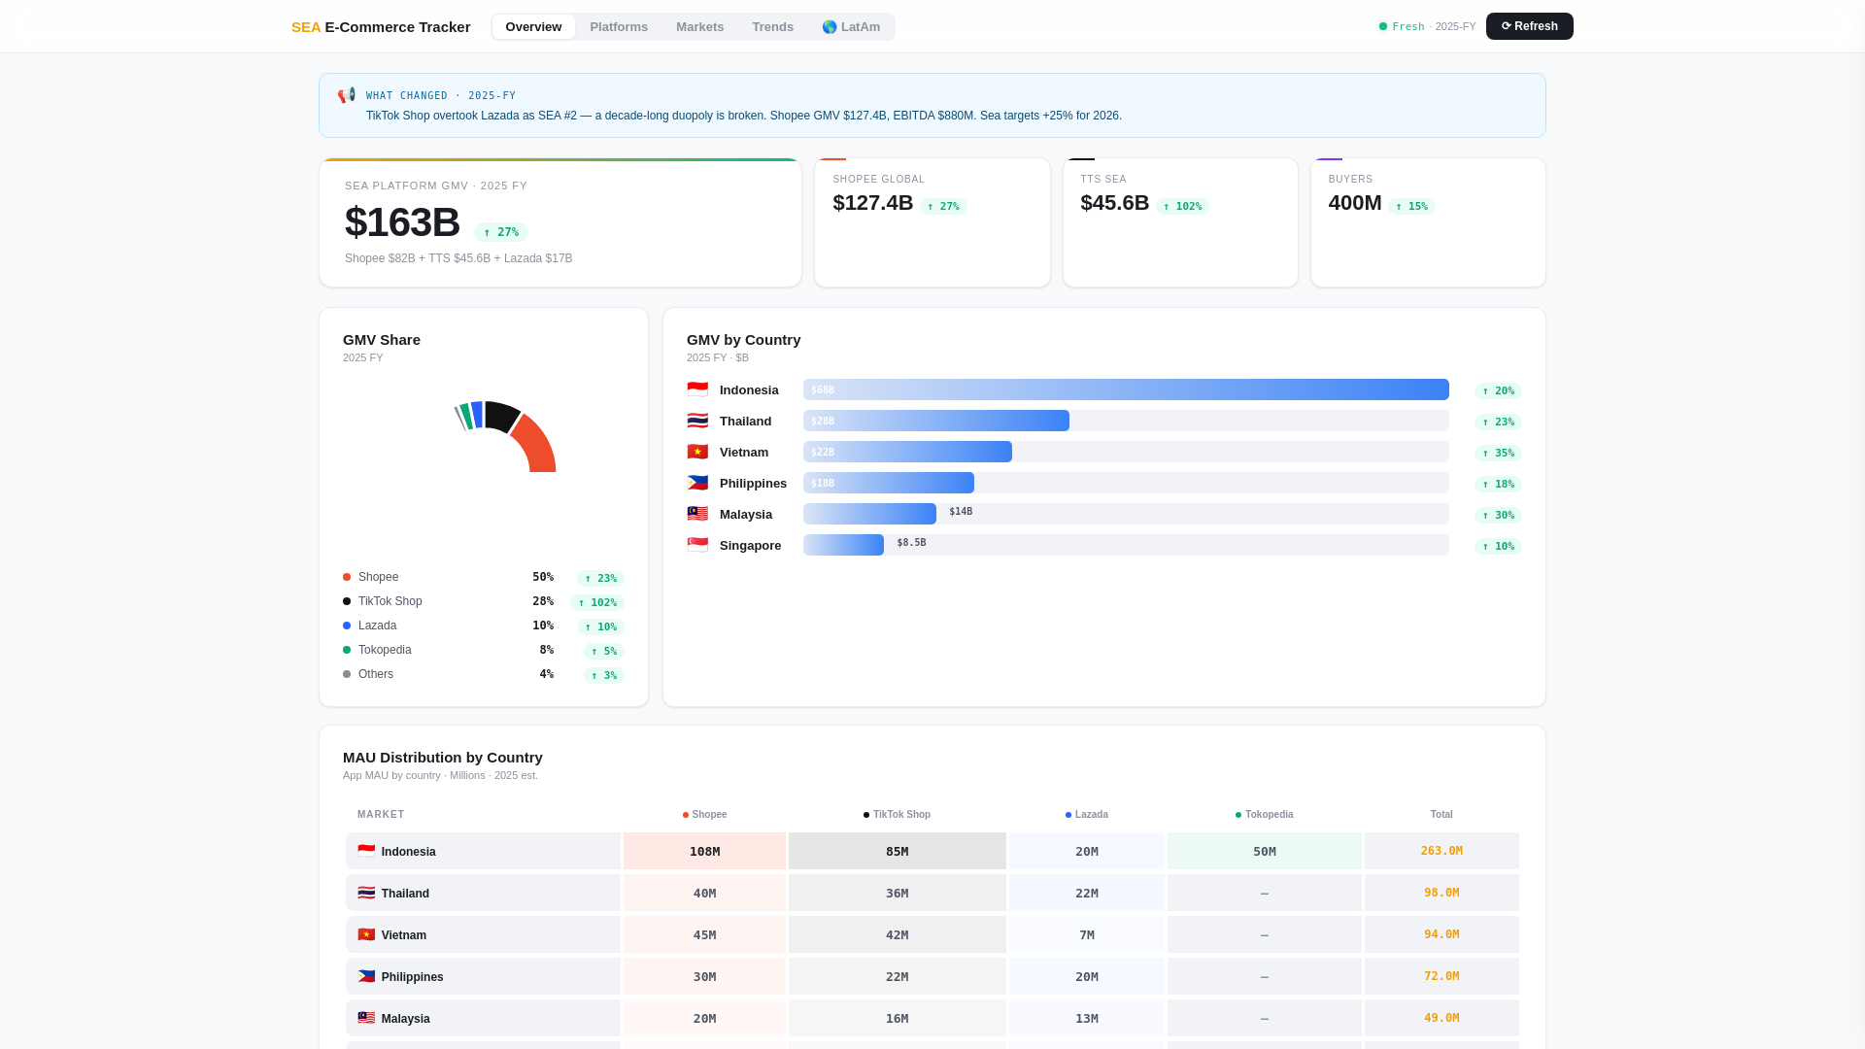Viewport: 1865px width, 1049px height.
Task: Click the Malaysia flag in GMV by Country
Action: tap(697, 514)
